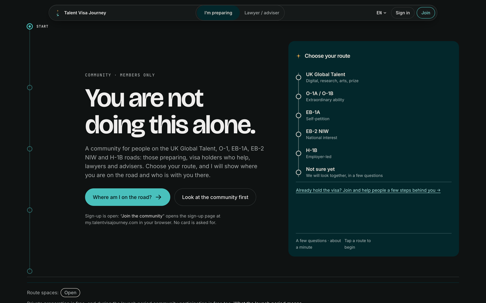Click the arrow icon in the teal button

pos(159,197)
